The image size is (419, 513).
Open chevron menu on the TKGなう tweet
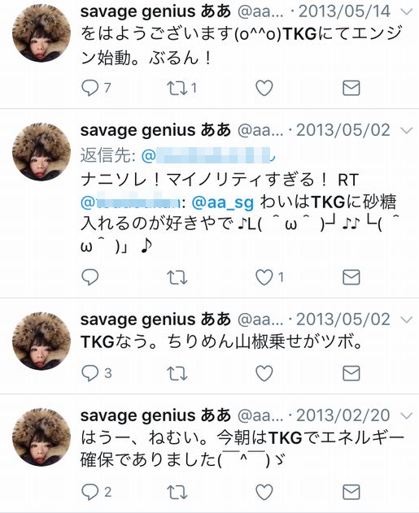(407, 320)
